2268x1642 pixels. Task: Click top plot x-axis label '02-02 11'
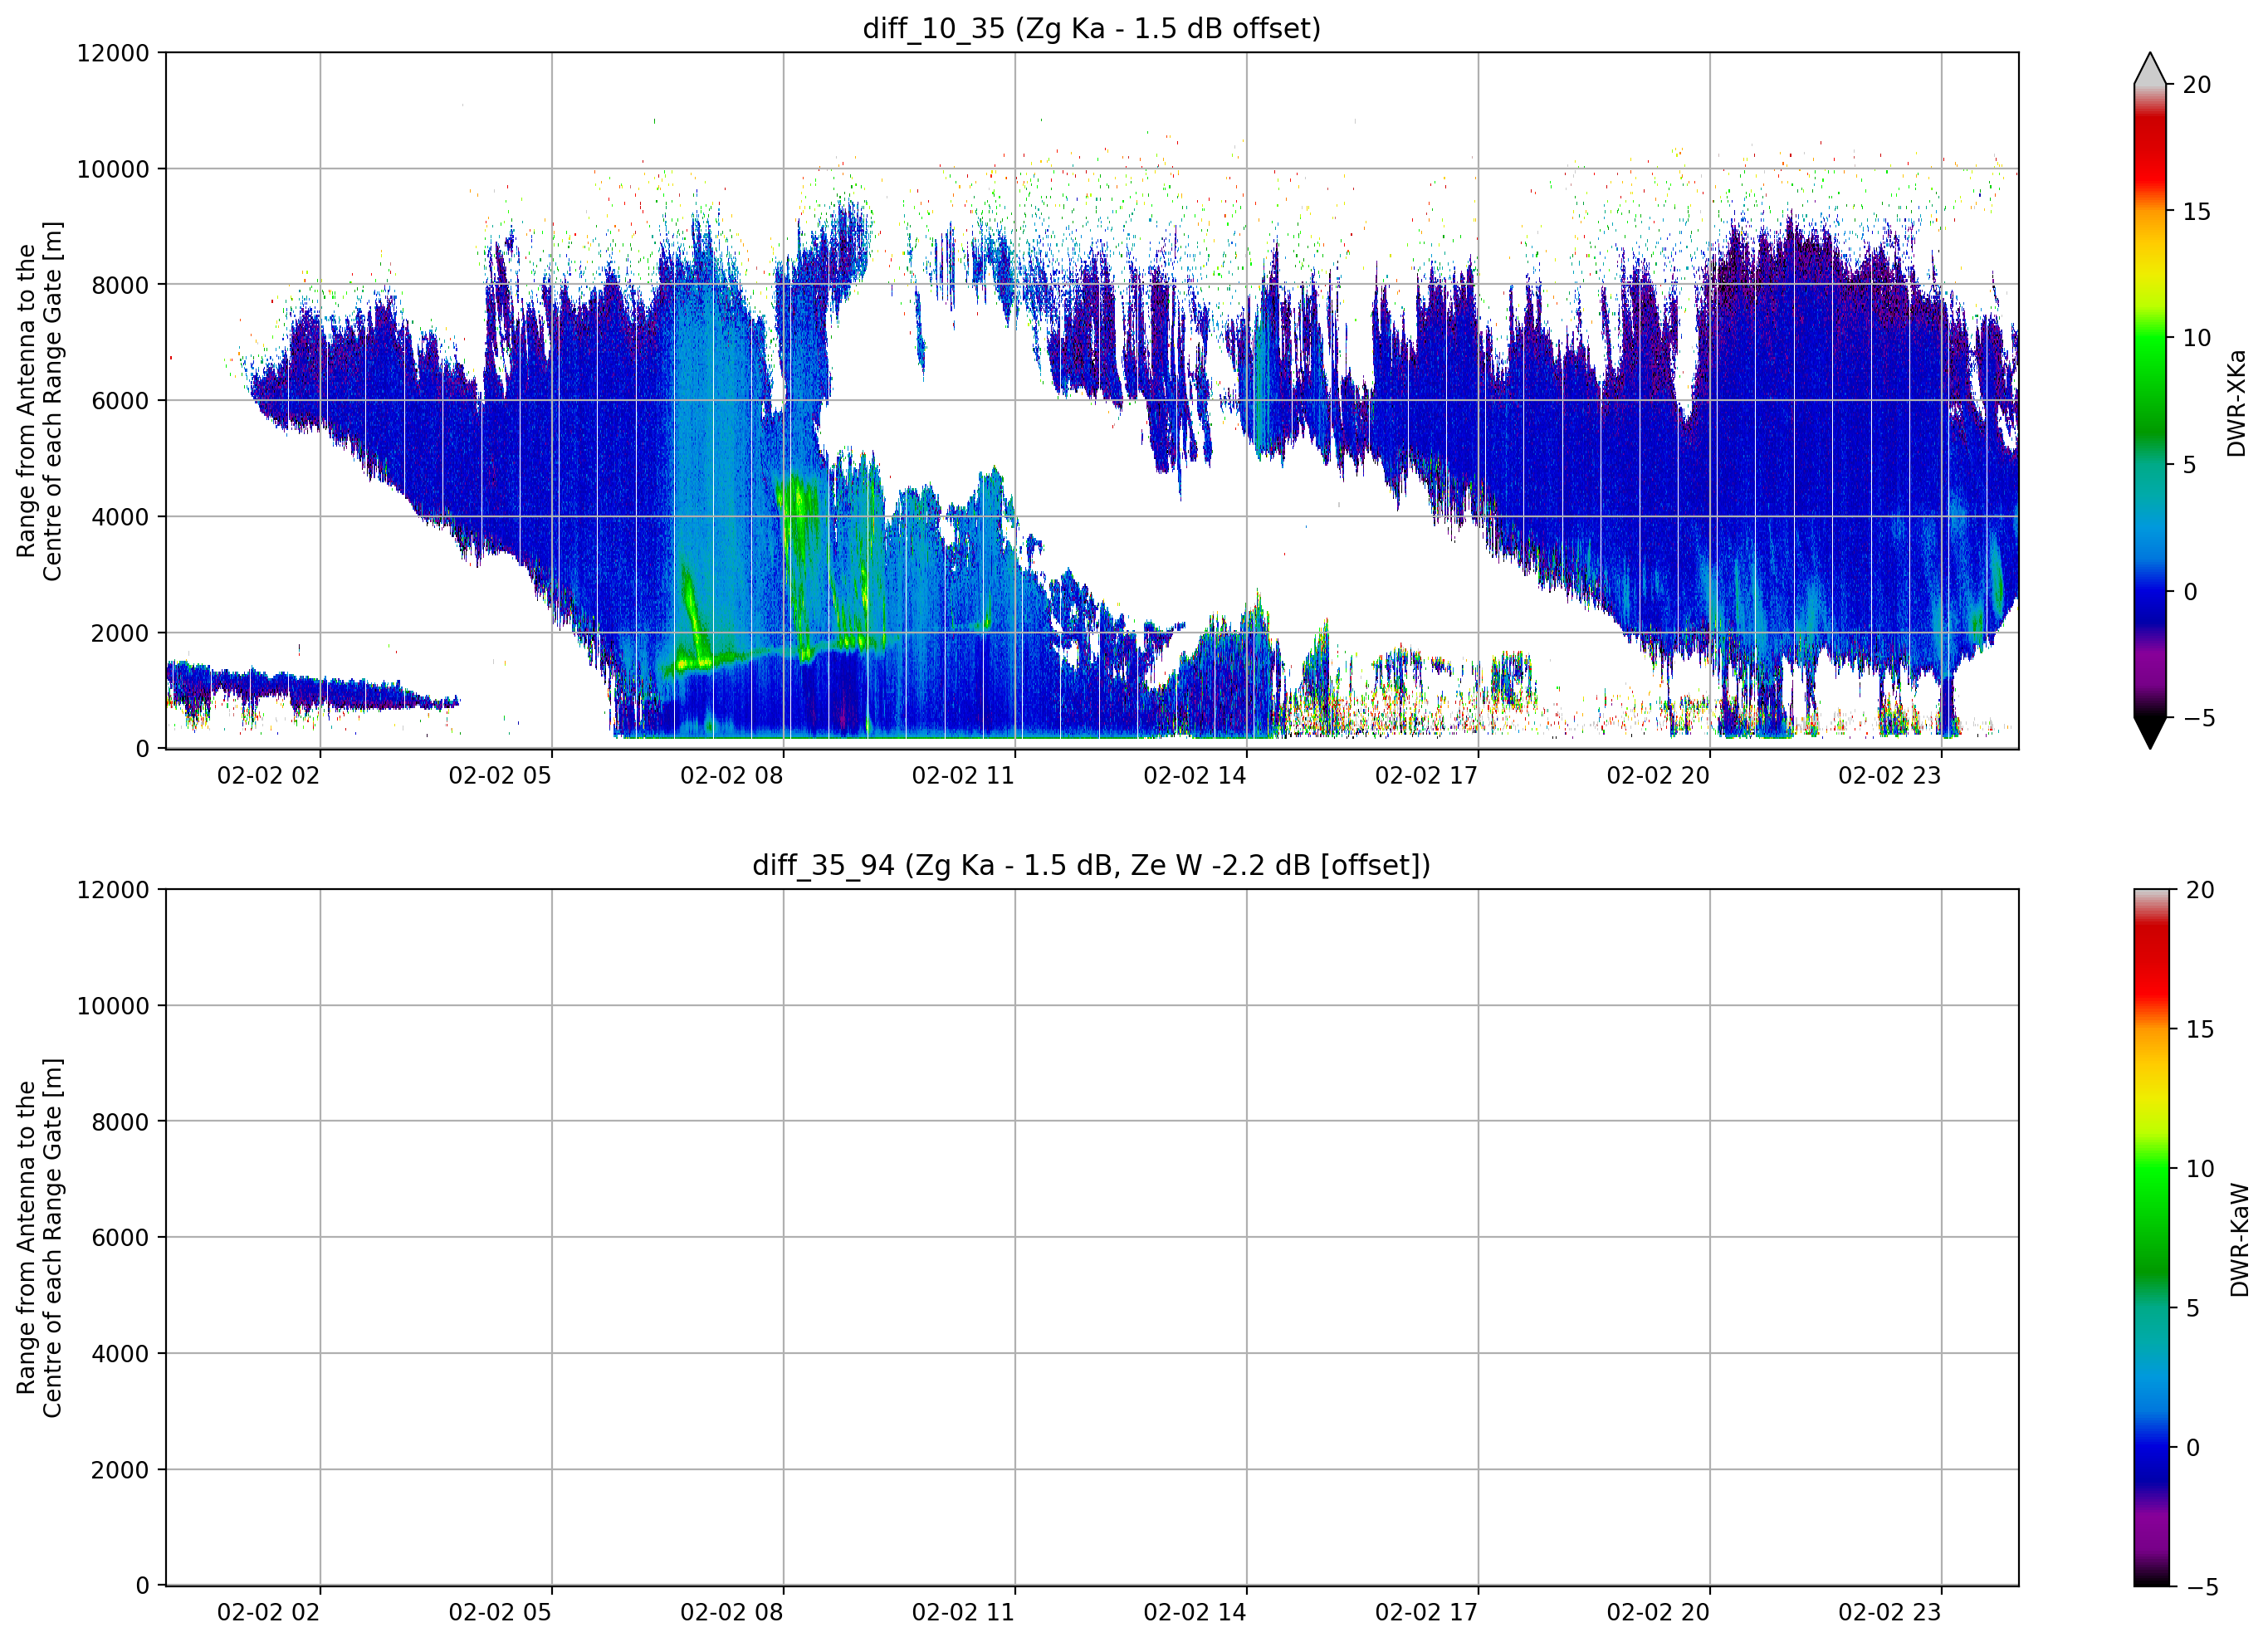(963, 776)
